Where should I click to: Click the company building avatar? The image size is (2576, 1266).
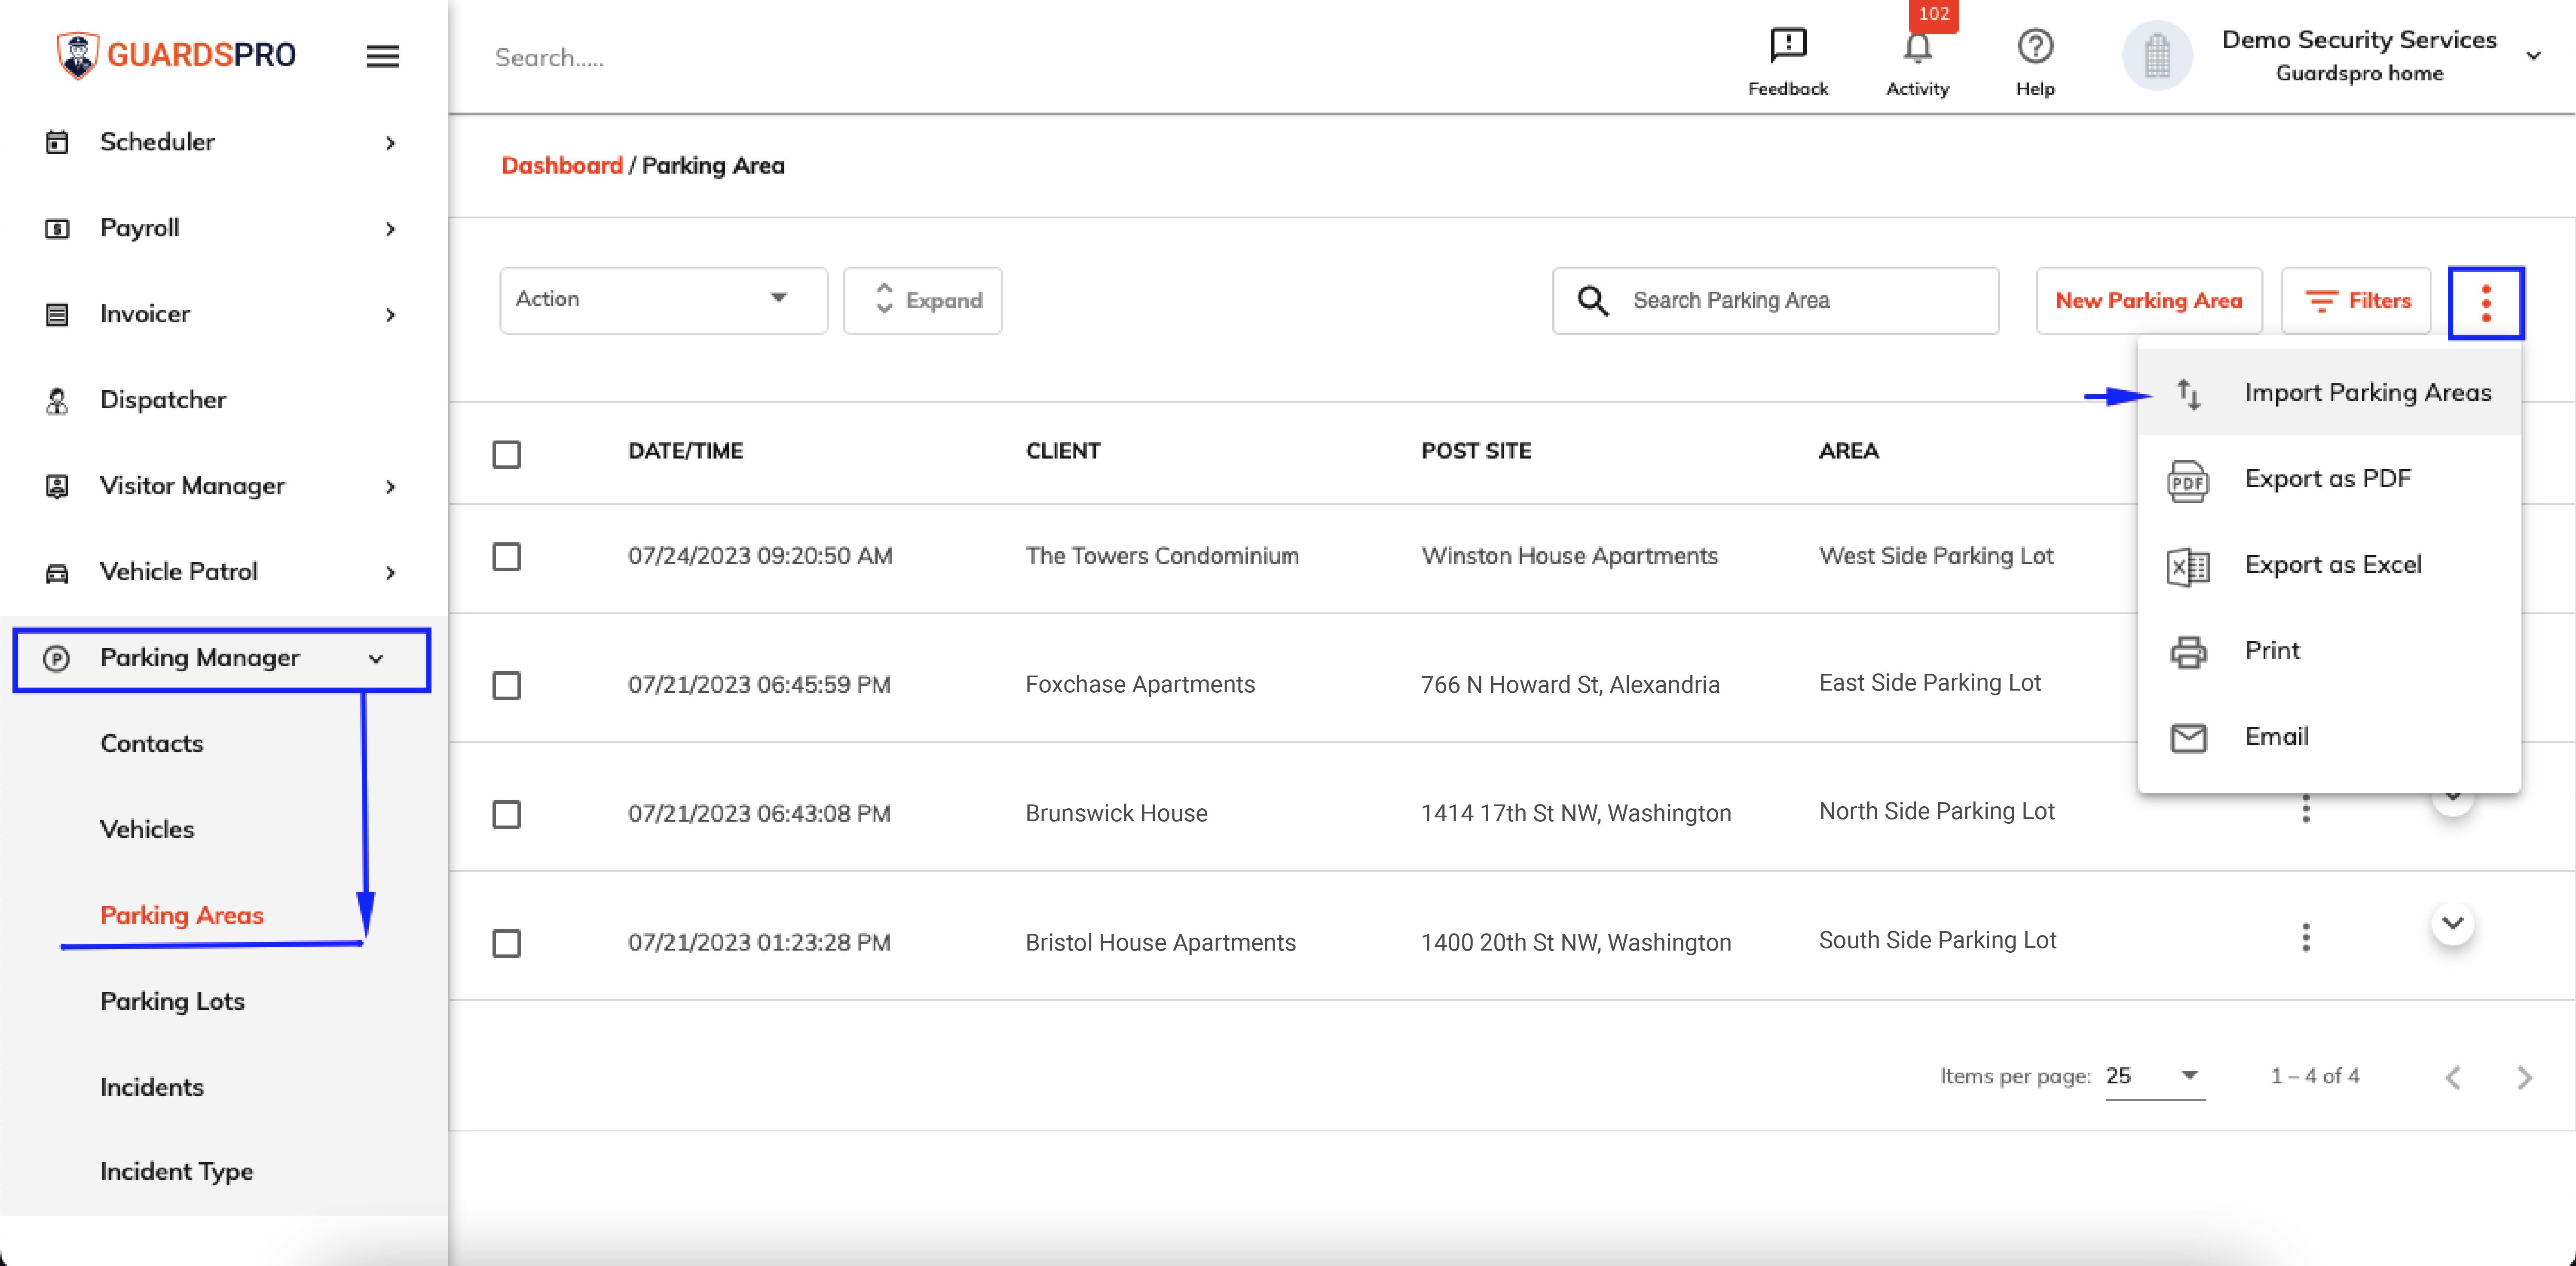pyautogui.click(x=2156, y=56)
